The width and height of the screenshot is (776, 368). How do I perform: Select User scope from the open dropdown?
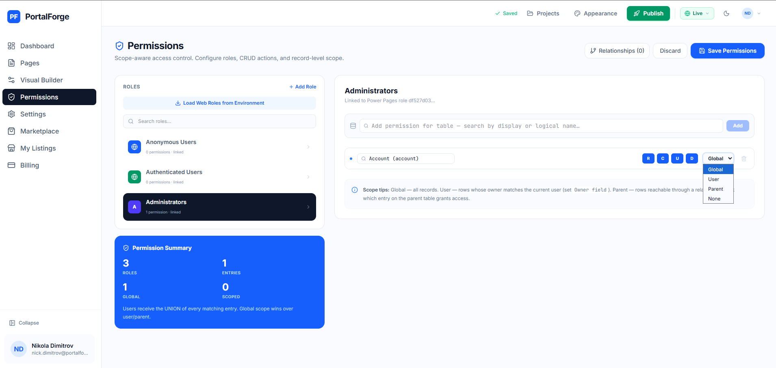(x=714, y=179)
